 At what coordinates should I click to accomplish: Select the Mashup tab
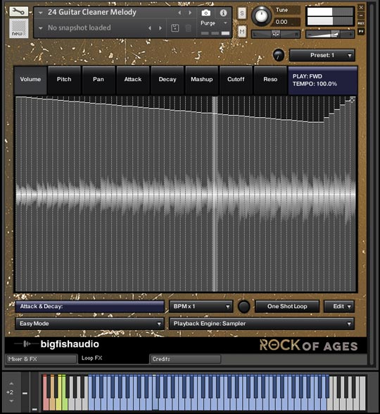point(201,80)
